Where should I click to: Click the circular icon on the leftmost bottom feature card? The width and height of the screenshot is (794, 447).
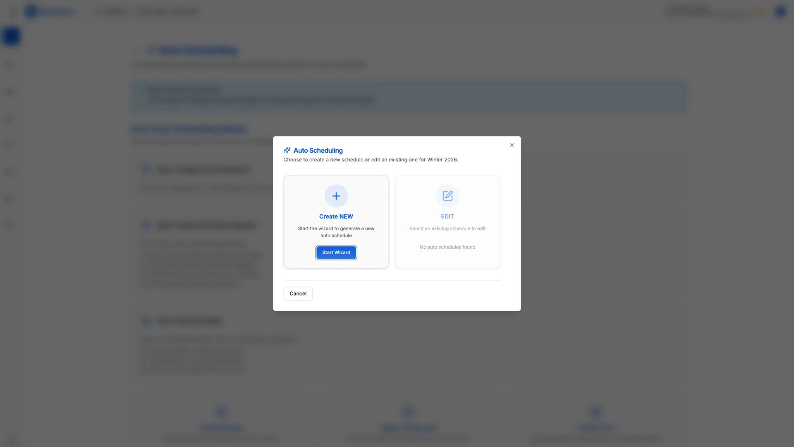pos(222,412)
